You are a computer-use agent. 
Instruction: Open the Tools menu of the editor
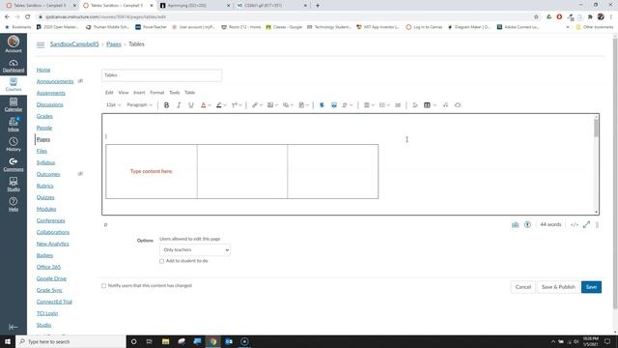tap(175, 93)
